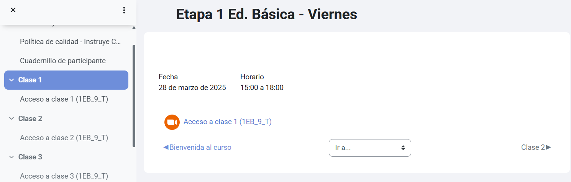Open the "Ir a..." jump-to dropdown
This screenshot has width=571, height=182.
tap(370, 148)
